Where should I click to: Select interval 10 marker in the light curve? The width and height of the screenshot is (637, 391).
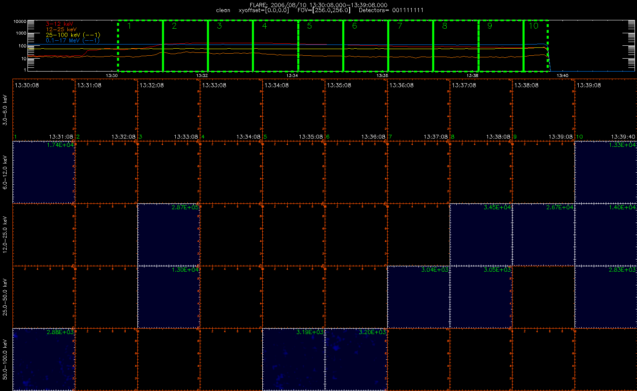533,26
